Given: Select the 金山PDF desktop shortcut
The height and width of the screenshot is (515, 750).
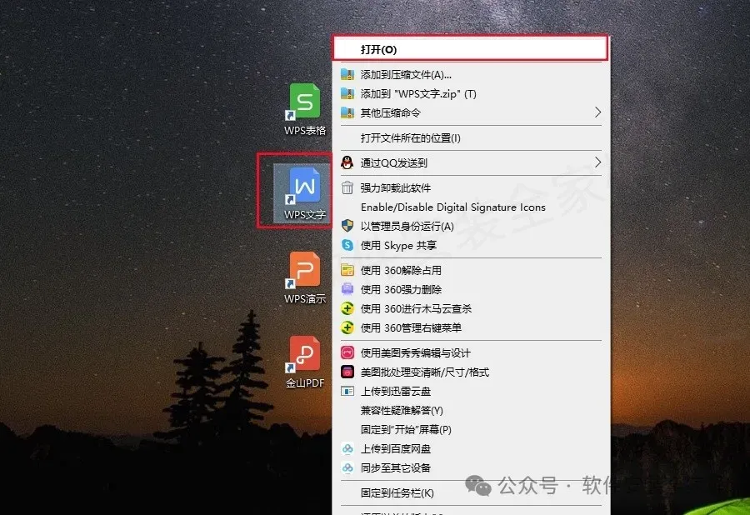Looking at the screenshot, I should (305, 362).
